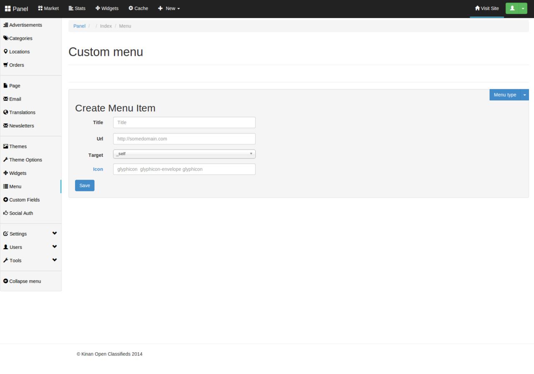
Task: Click the plus icon next to New
Action: [160, 8]
